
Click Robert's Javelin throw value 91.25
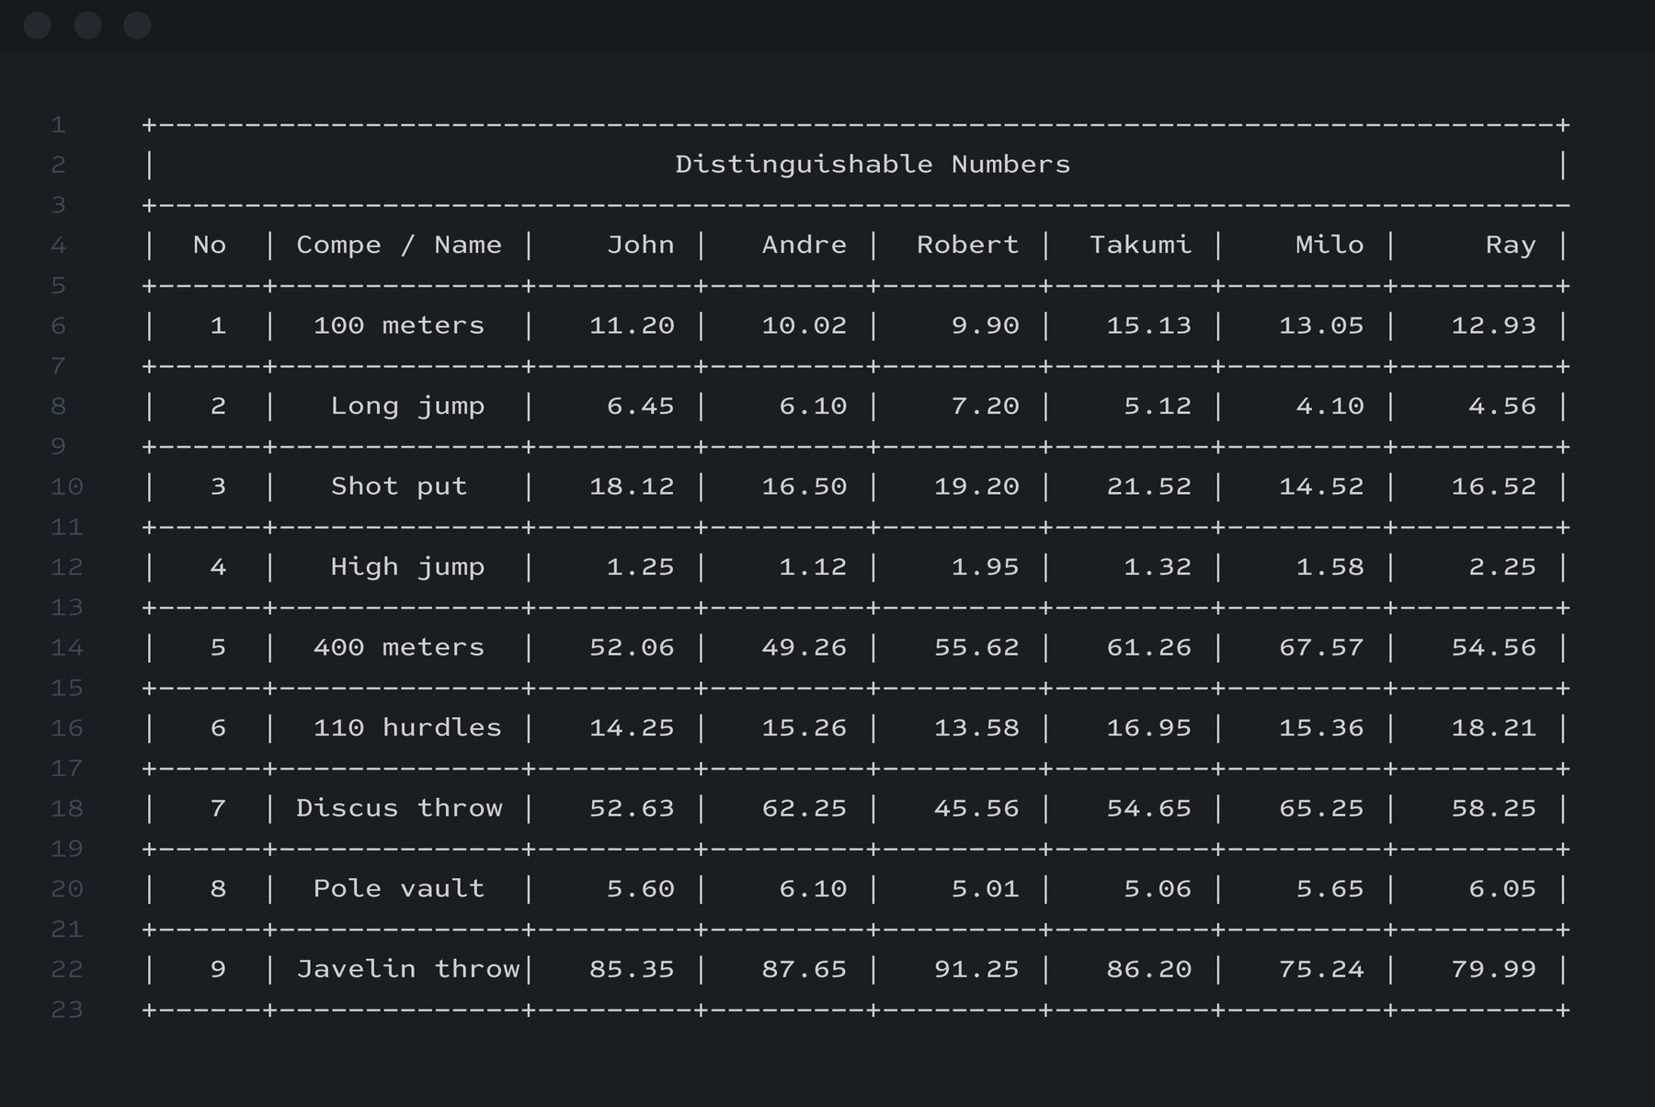976,969
